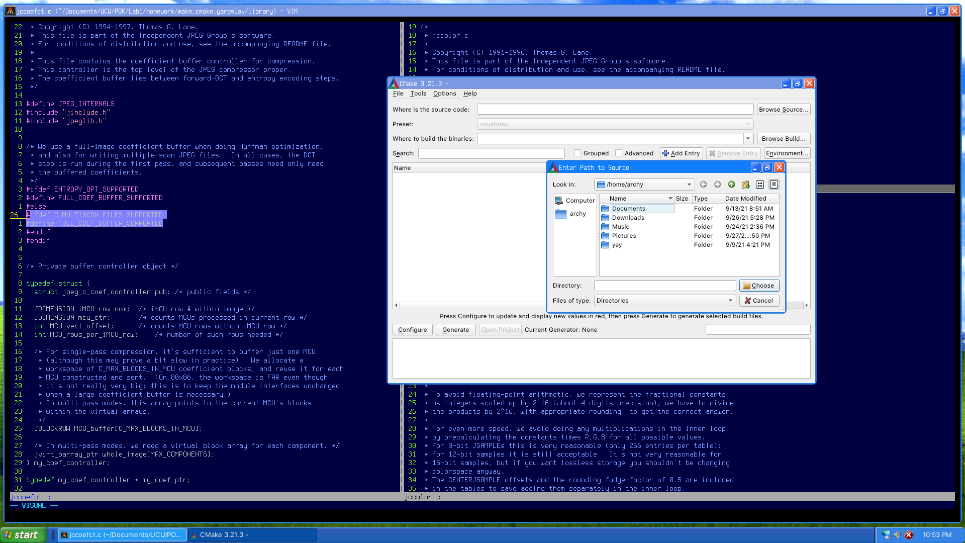Viewport: 965px width, 543px height.
Task: Open the Tools menu in CMake
Action: (418, 94)
